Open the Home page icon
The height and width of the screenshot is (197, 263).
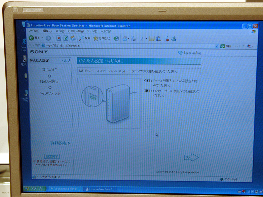pyautogui.click(x=73, y=38)
